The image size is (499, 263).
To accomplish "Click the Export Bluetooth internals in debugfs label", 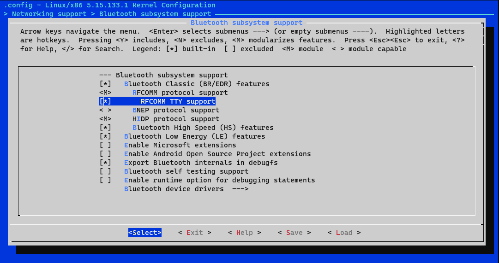I will pyautogui.click(x=201, y=163).
